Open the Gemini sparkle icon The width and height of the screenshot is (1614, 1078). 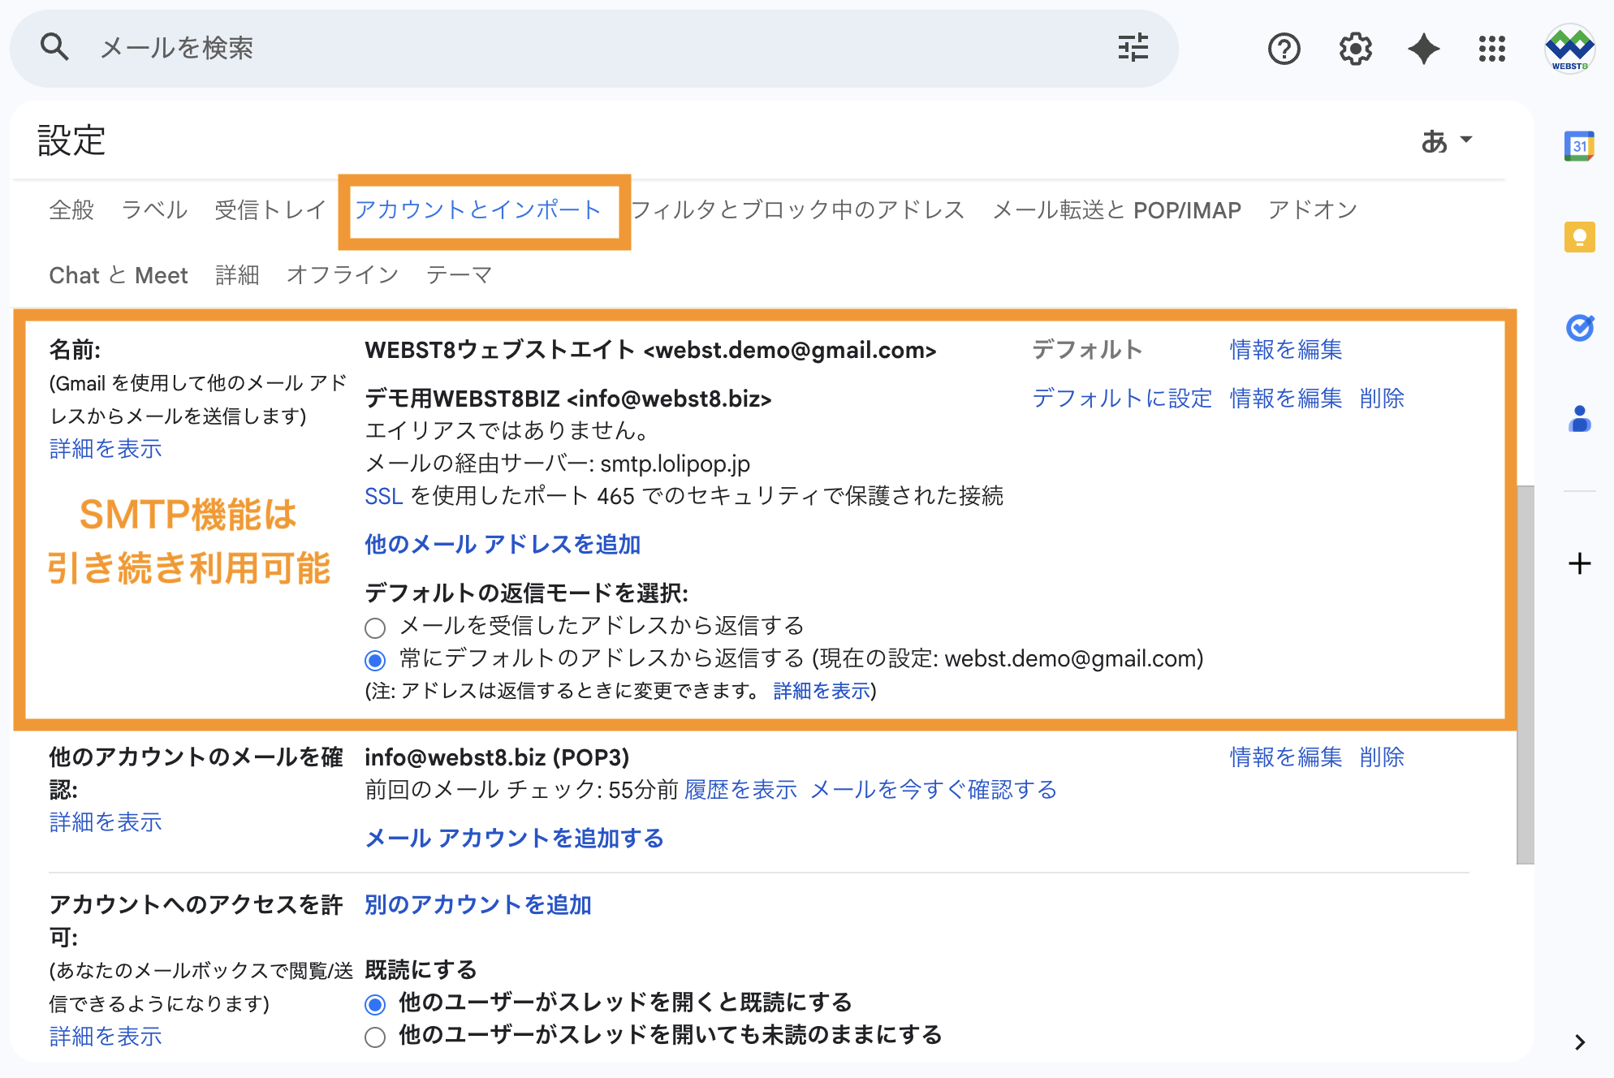(x=1424, y=49)
